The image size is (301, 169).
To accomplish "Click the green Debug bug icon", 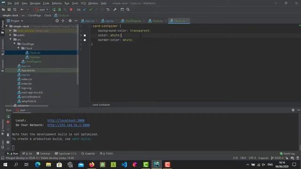I will [60, 9].
